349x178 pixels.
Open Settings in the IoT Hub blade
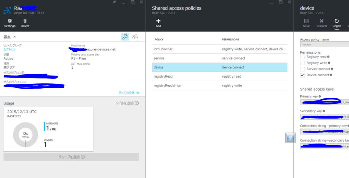(x=10, y=23)
